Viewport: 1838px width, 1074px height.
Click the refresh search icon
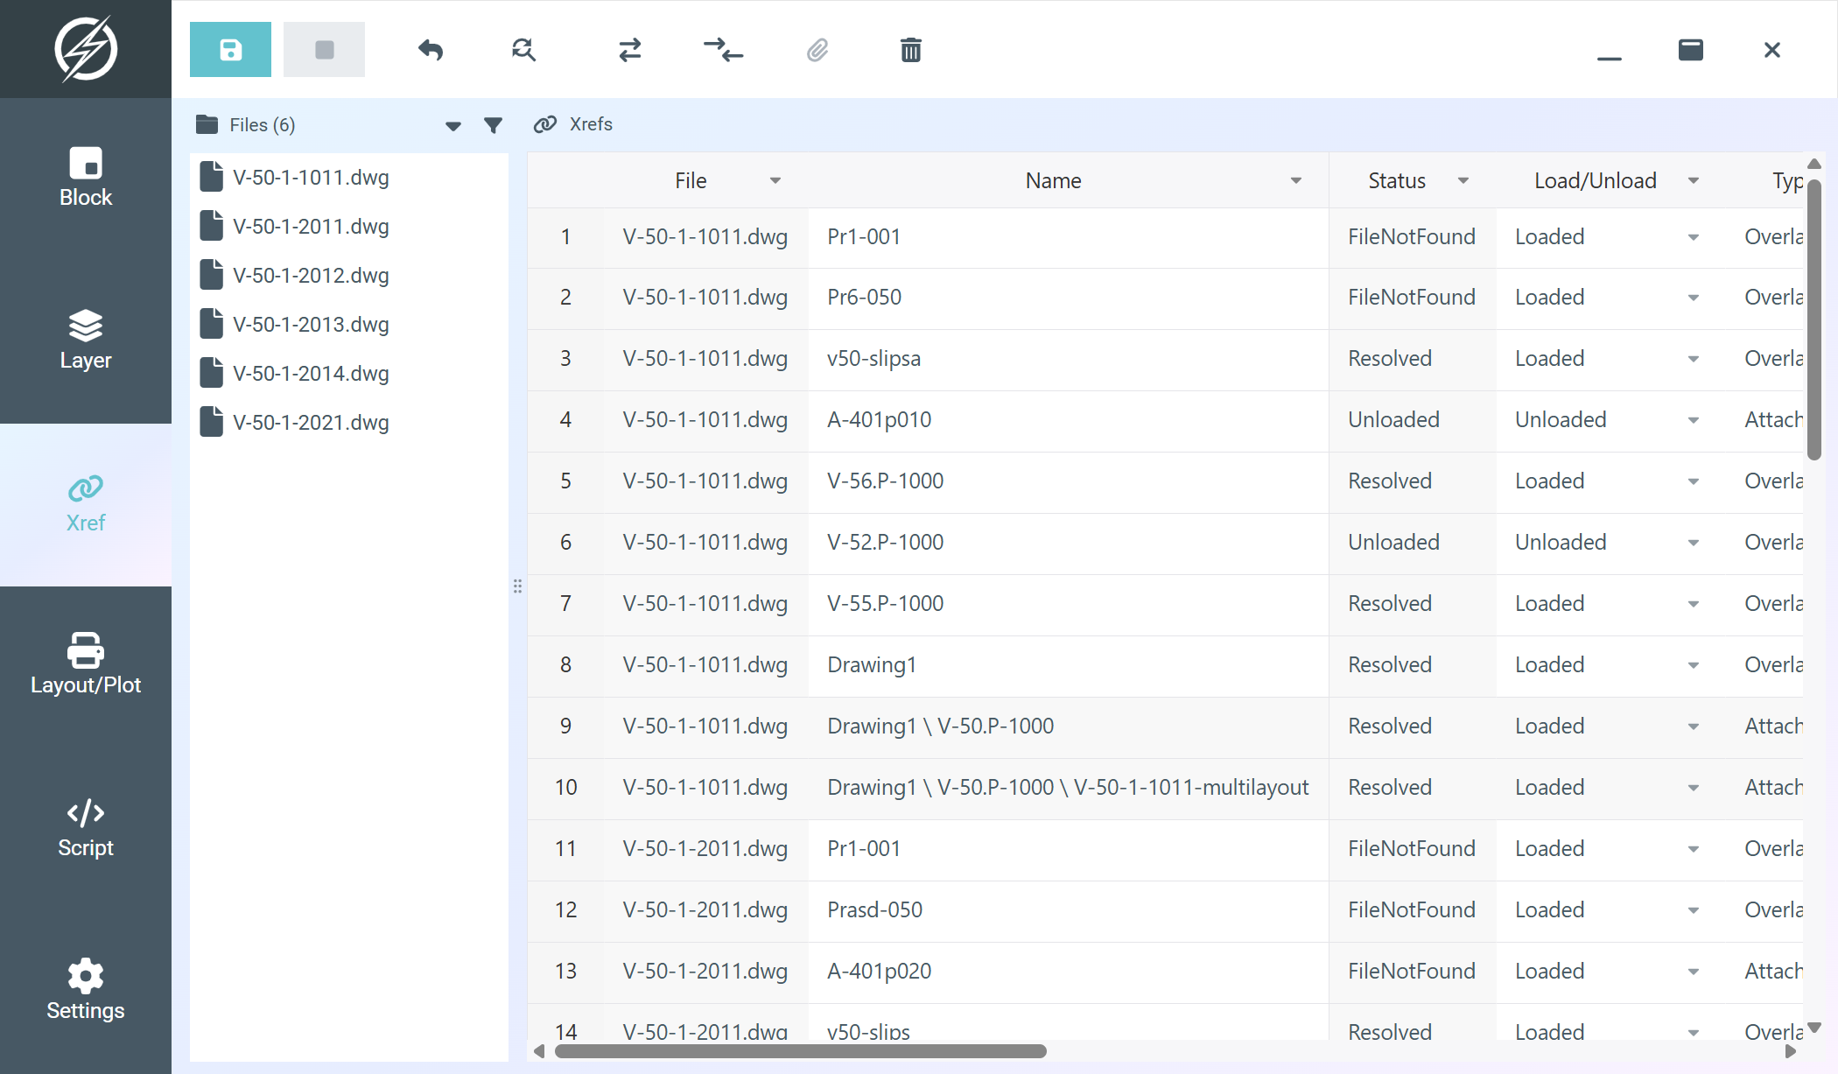tap(523, 50)
